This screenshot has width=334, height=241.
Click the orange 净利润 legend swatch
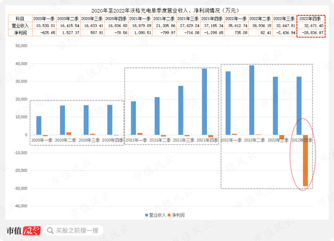[169, 215]
